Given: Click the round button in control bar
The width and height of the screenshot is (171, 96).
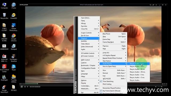Looking at the screenshot, I should click(28, 87).
